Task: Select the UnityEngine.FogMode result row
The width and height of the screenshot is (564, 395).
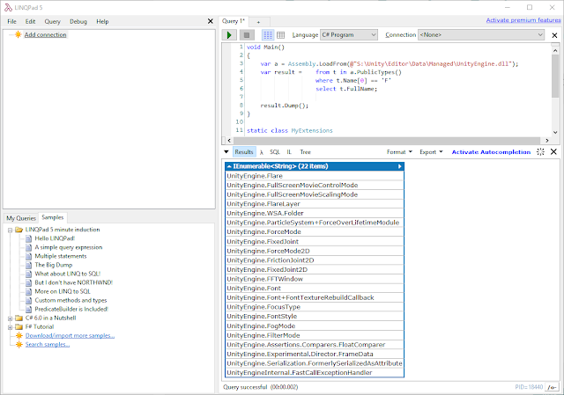Action: click(315, 326)
